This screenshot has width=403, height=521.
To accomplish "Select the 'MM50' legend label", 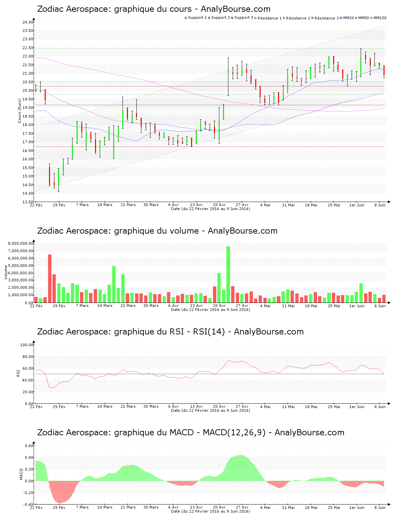I will click(364, 18).
